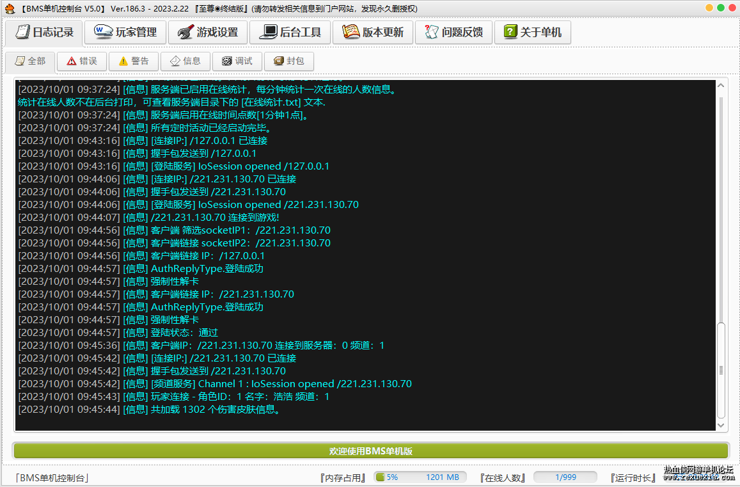
Task: Open the 玩家管理 main tab
Action: [125, 32]
